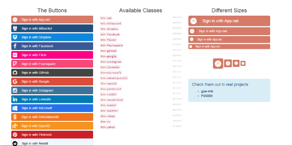Select the btn-tumblr class name

click(x=108, y=105)
